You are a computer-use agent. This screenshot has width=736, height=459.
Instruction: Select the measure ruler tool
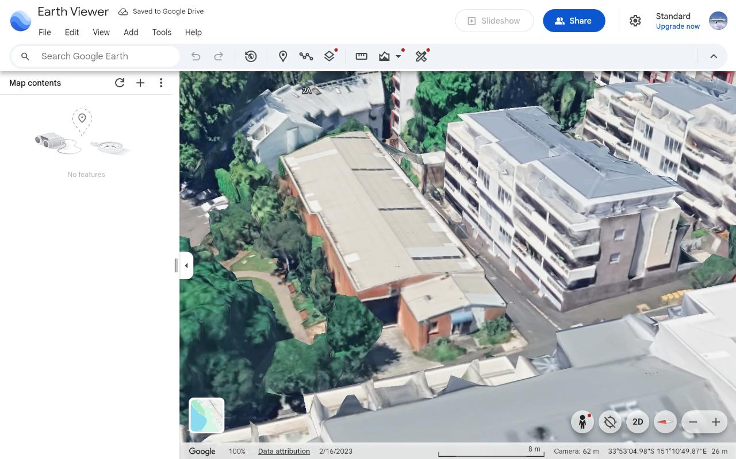point(361,56)
